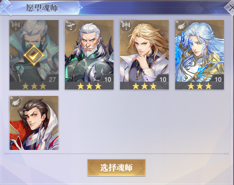Click the three stars below the bearded elder card
The width and height of the screenshot is (234, 185).
(89, 86)
